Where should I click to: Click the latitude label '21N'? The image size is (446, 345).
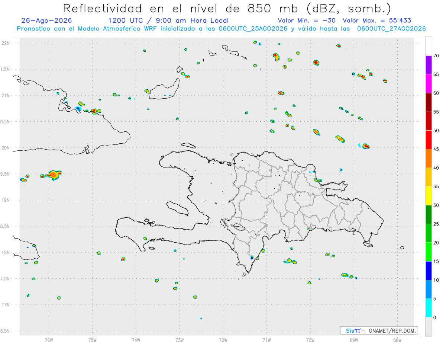click(x=6, y=95)
